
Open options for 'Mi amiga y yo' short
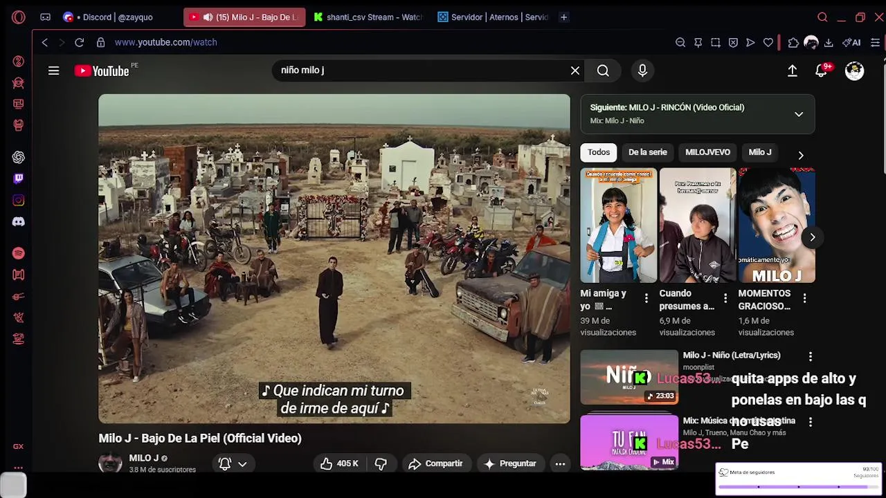(647, 298)
